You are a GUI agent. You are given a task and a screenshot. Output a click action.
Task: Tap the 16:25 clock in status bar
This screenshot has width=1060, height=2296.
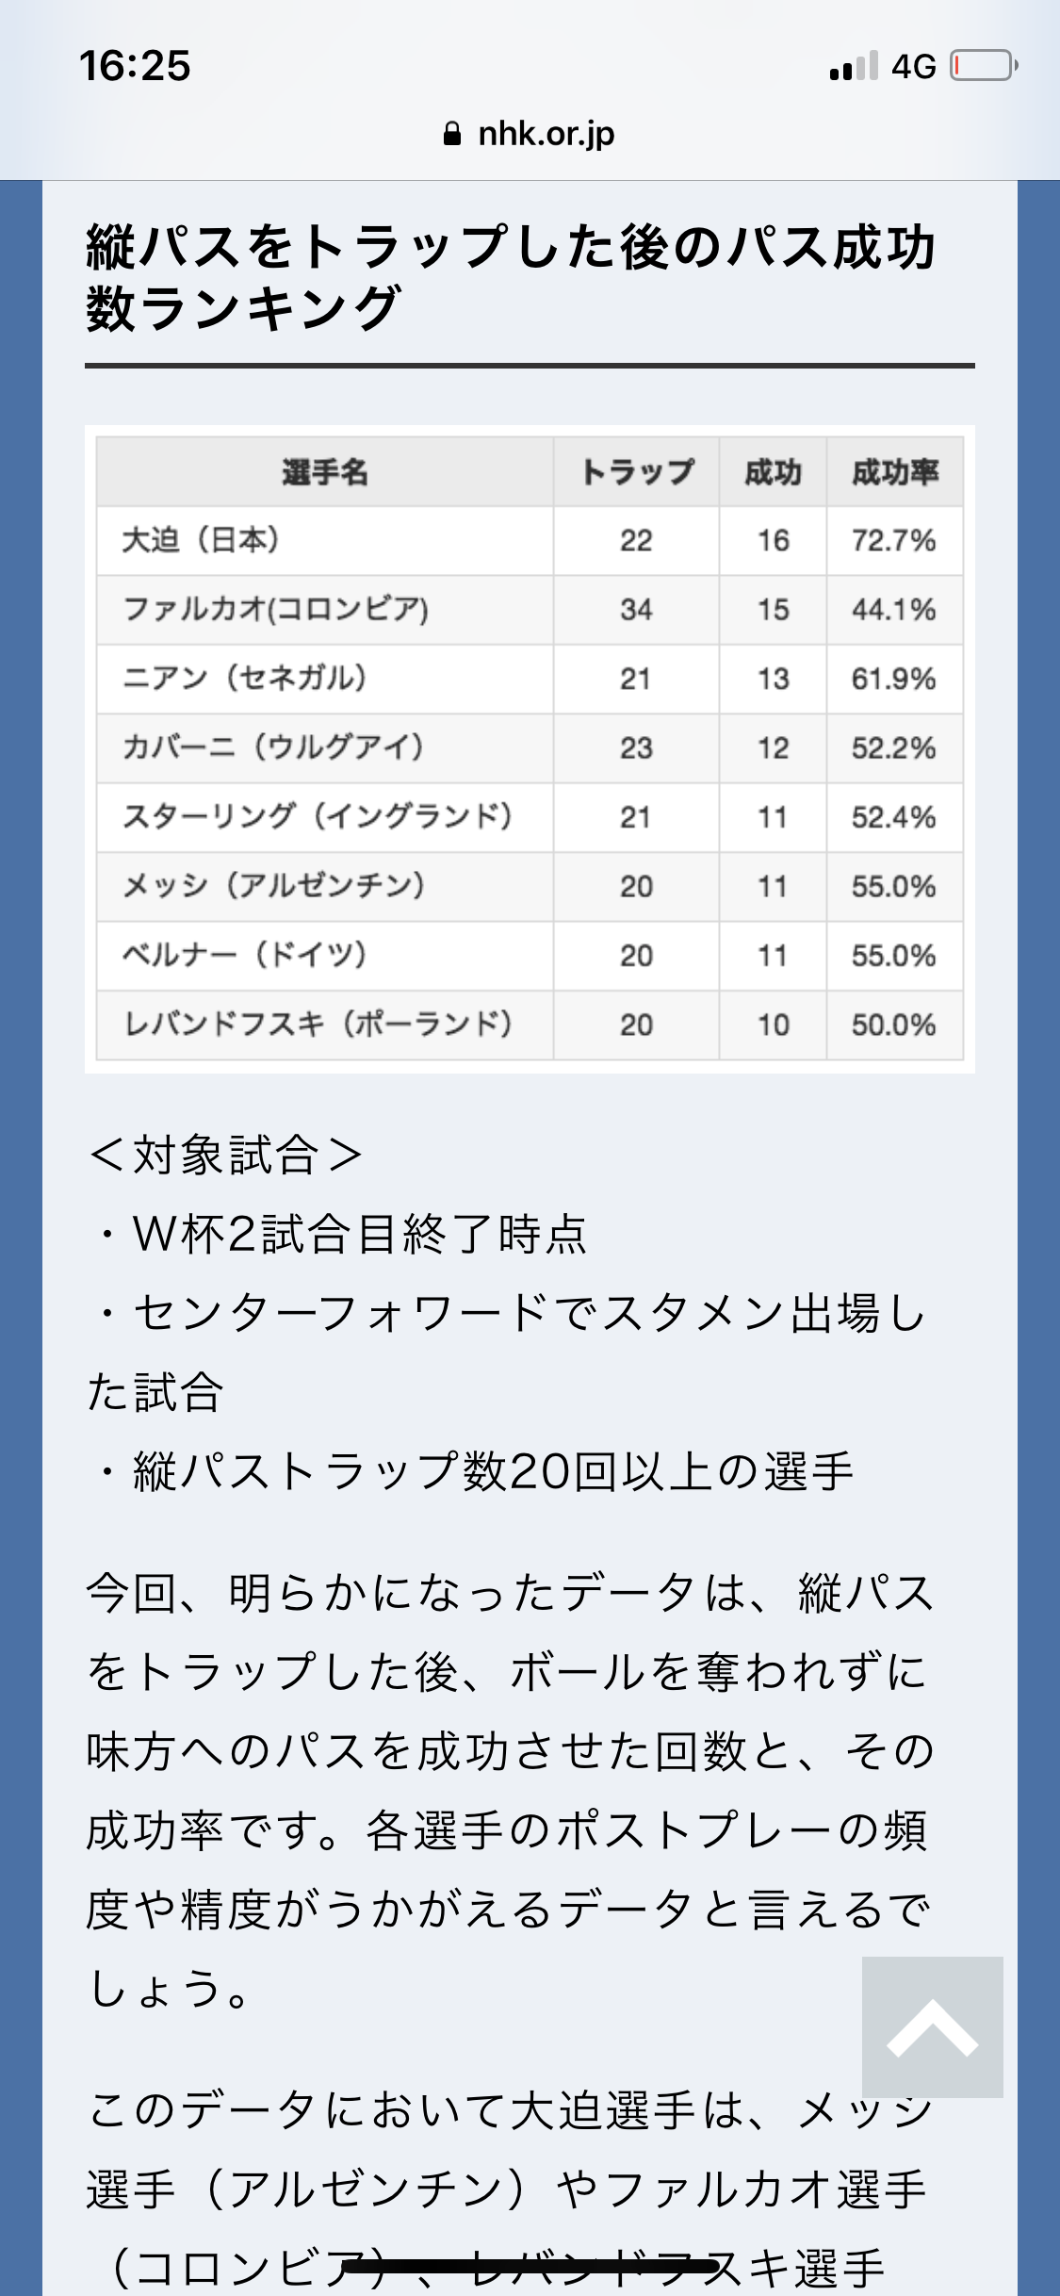tap(135, 66)
